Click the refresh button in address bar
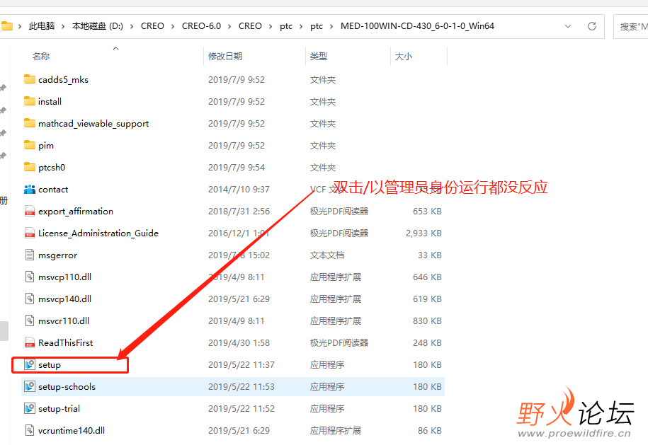The height and width of the screenshot is (445, 648). (592, 26)
